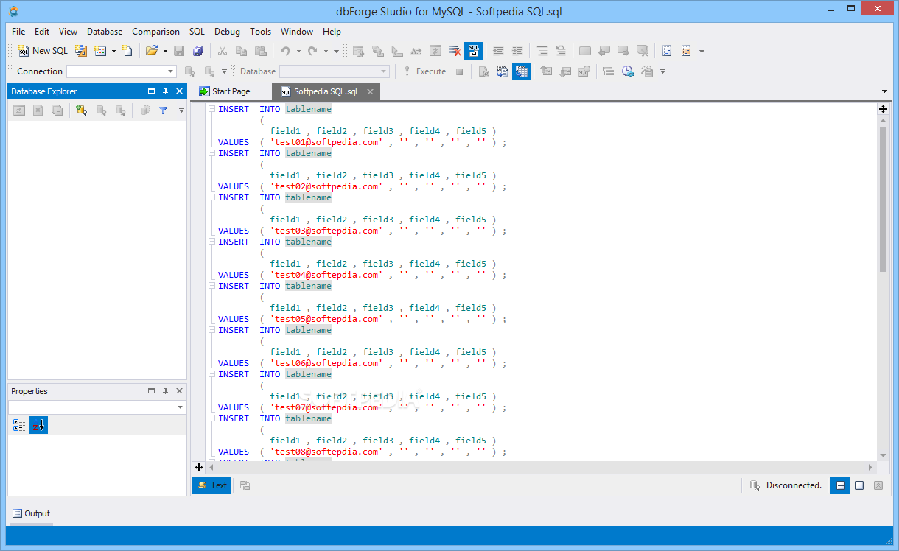The image size is (899, 551).
Task: Click the Filter funnel icon in Database Explorer
Action: coord(164,110)
